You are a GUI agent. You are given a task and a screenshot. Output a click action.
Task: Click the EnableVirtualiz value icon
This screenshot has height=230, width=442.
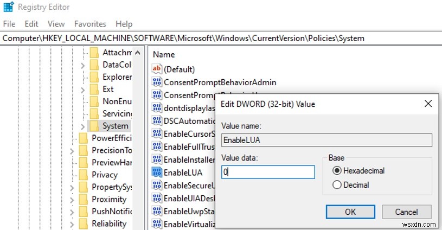pyautogui.click(x=157, y=224)
